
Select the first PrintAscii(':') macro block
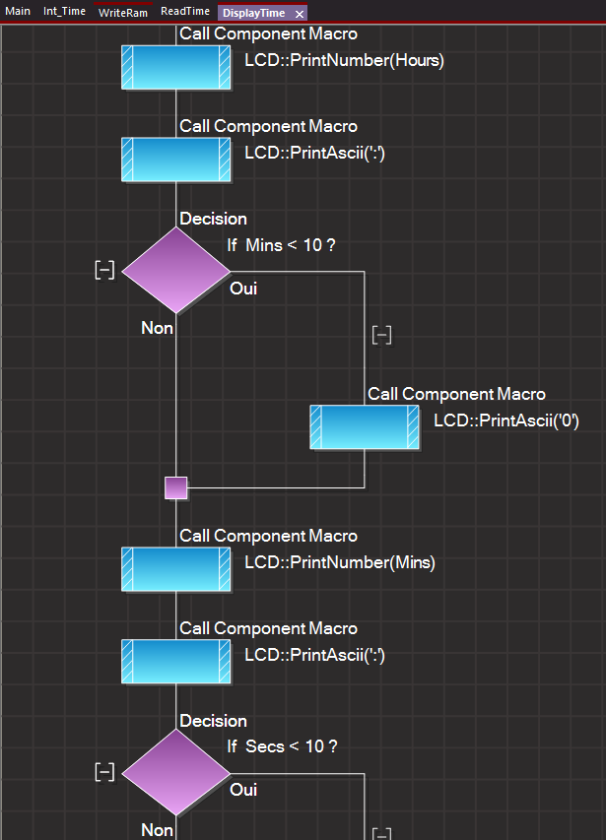(x=175, y=159)
